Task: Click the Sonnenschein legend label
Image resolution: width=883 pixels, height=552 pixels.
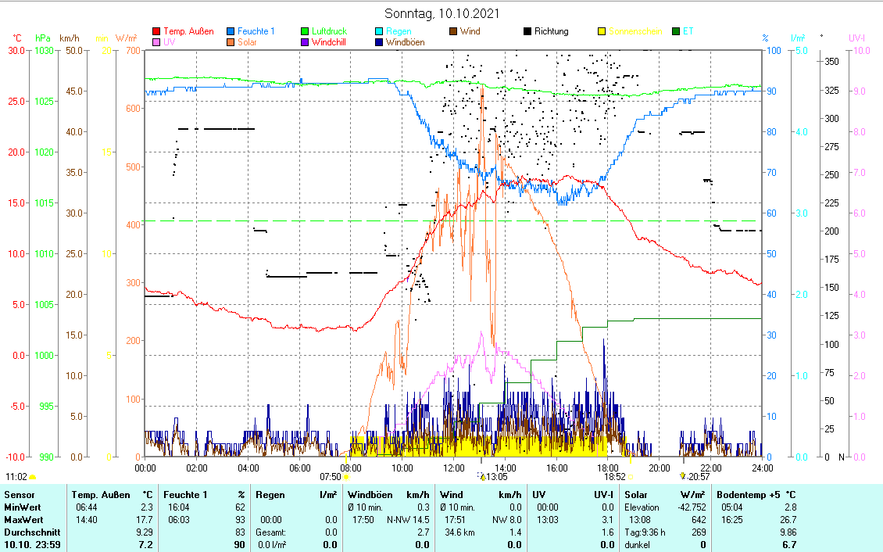Action: click(635, 31)
